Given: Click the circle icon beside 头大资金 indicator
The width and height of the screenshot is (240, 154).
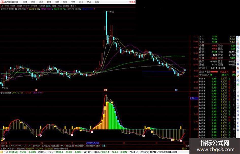Looking at the screenshot, I should pos(2,93).
